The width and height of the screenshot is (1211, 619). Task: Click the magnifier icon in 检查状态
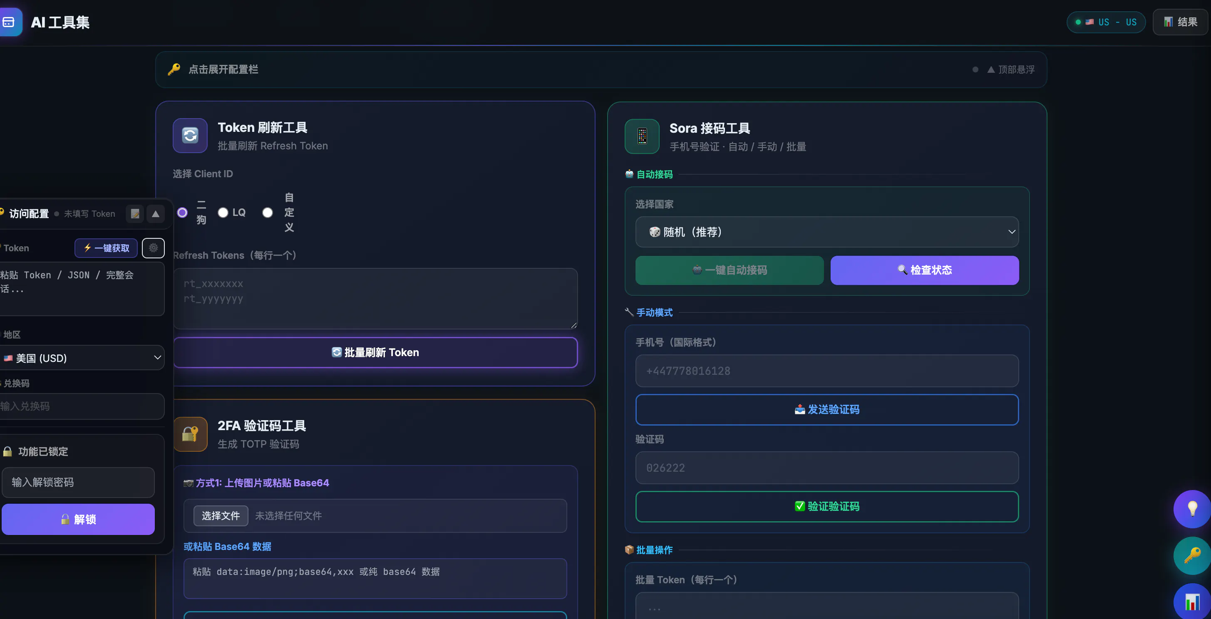(x=903, y=270)
